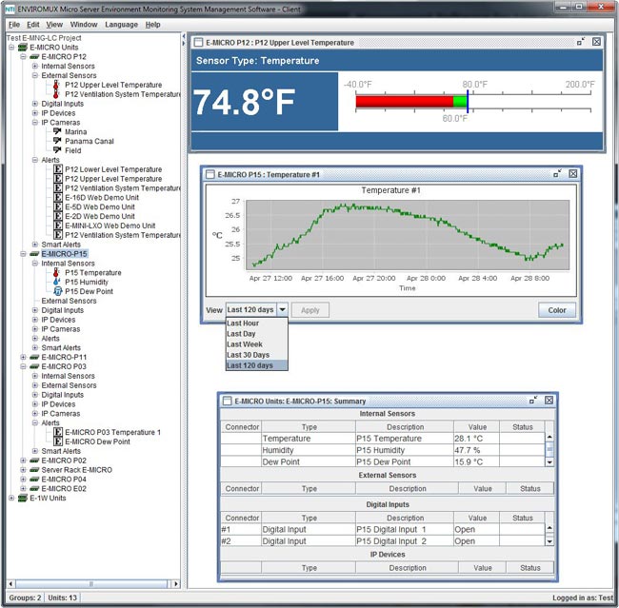Close the Temperature #1 graph window
This screenshot has width=619, height=608.
(572, 173)
